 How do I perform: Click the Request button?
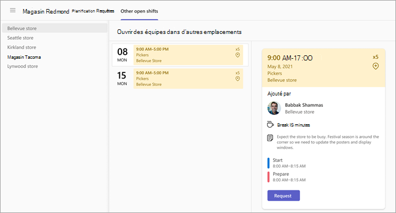point(283,195)
